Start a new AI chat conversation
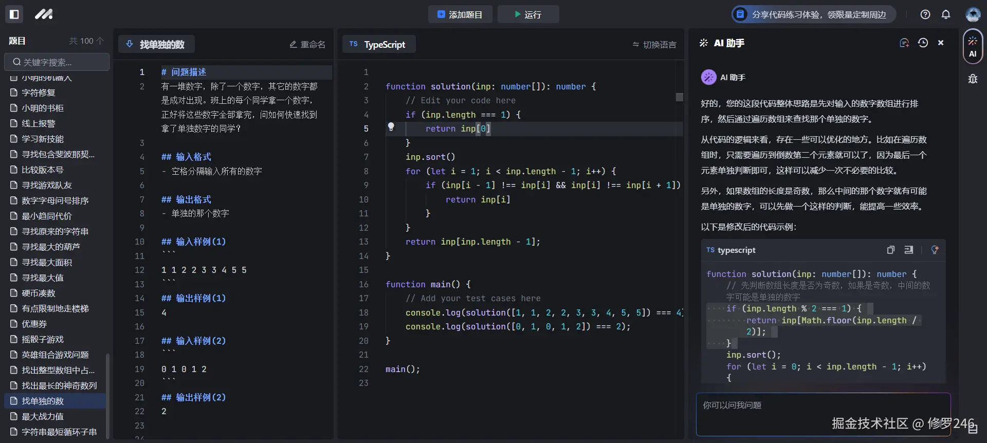Viewport: 987px width, 443px height. pos(904,43)
